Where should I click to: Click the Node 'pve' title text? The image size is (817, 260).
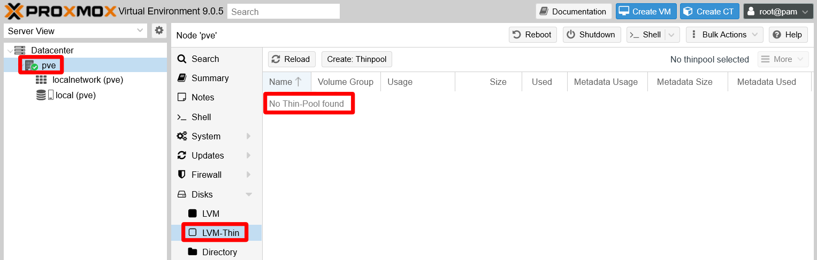pos(196,35)
